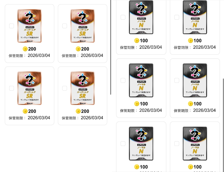Click the left panel's vertical scrollbar
This screenshot has width=224, height=172.
pyautogui.click(x=111, y=47)
